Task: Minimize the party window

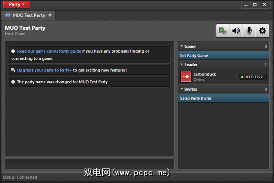Action: click(246, 5)
